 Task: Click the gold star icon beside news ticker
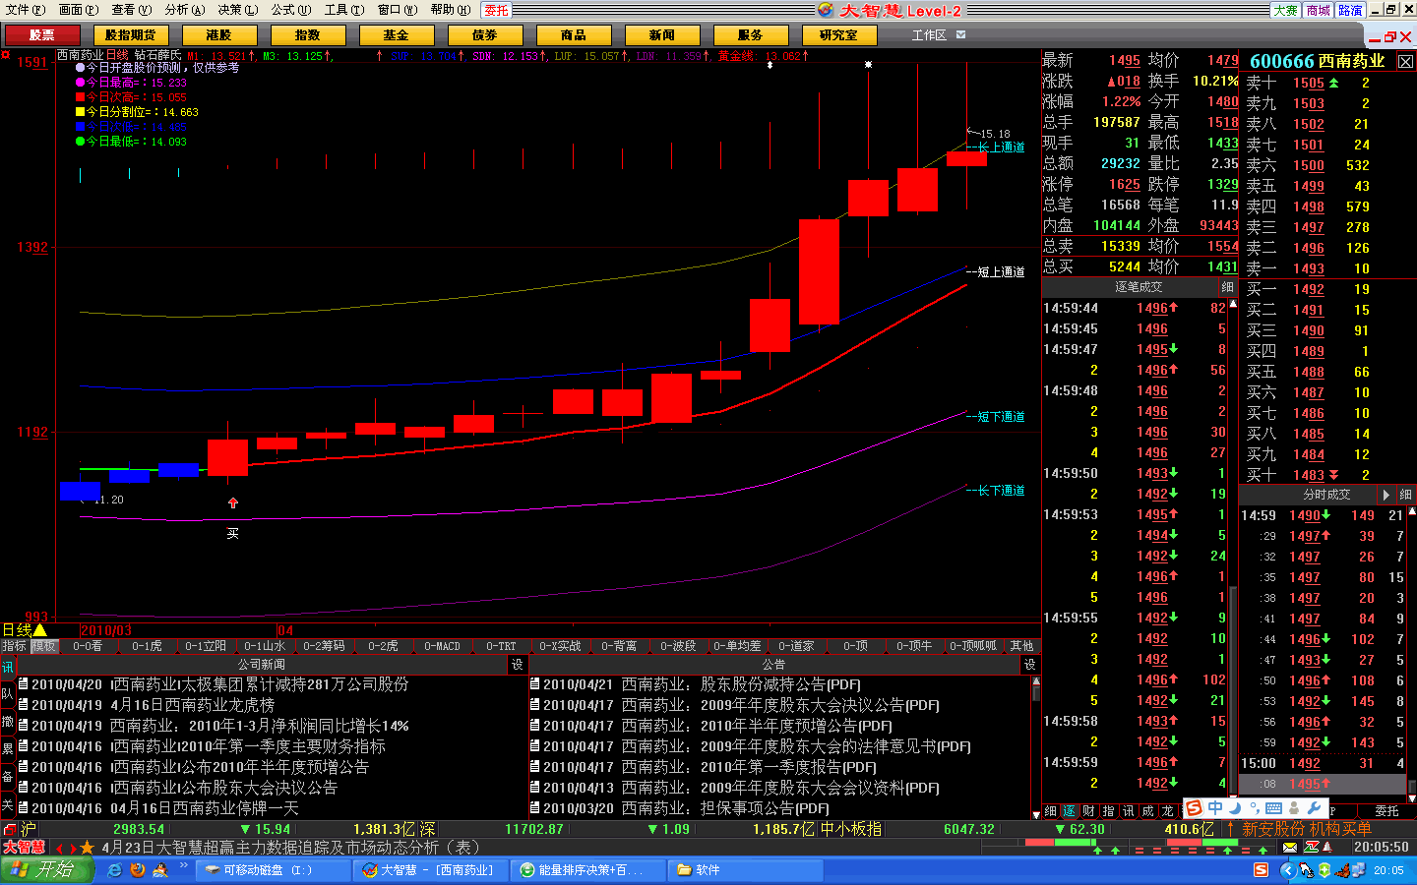point(87,848)
